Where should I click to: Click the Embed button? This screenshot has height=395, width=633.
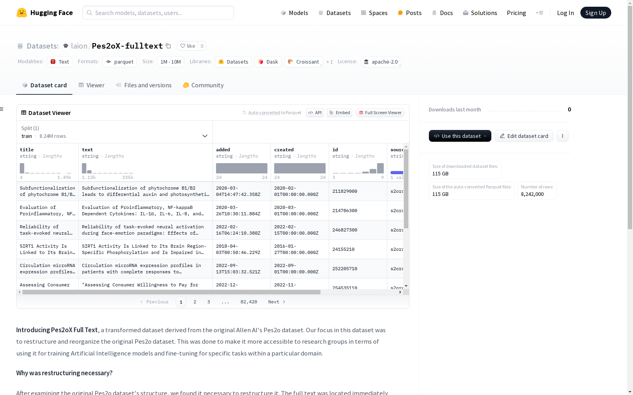[339, 113]
